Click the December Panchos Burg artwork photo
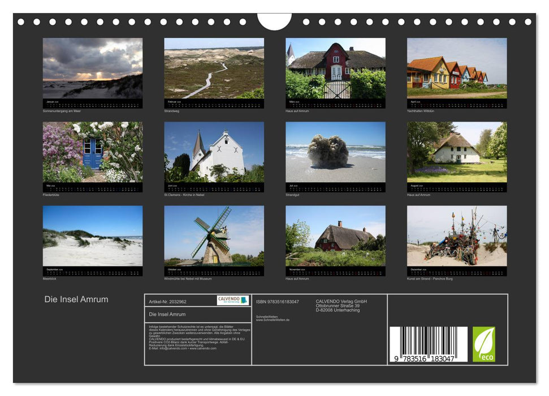 pos(456,236)
